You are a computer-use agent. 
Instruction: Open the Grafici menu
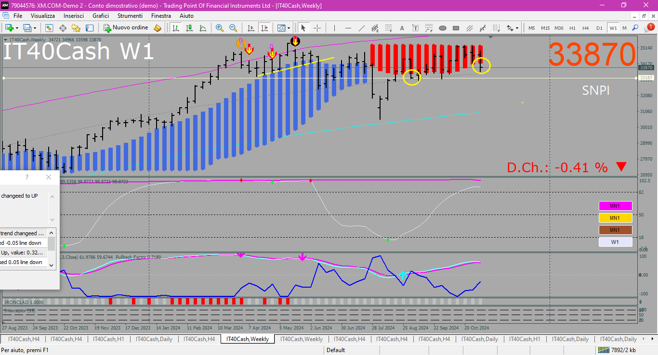tap(101, 16)
